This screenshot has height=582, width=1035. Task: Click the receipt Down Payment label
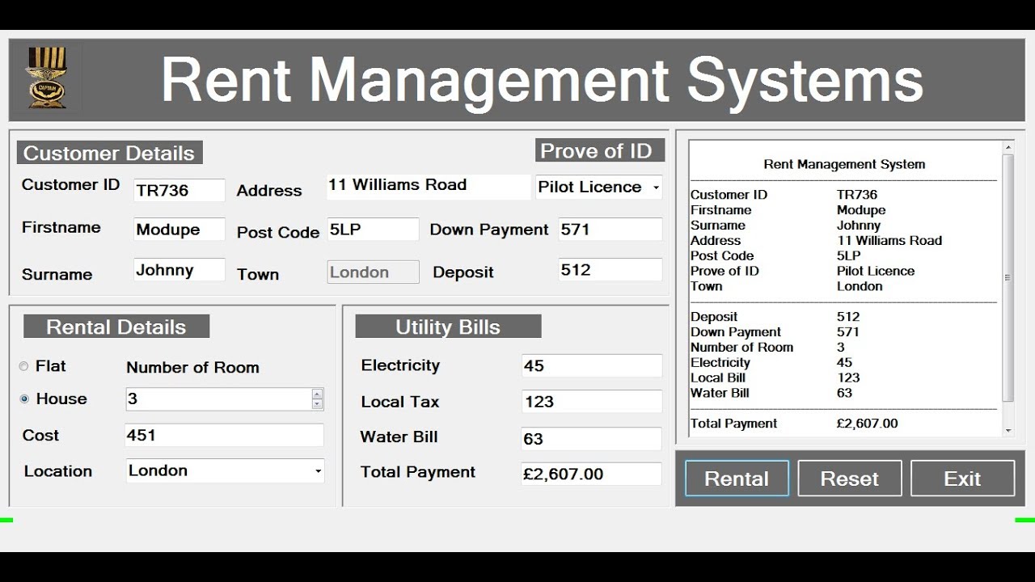[x=736, y=332]
